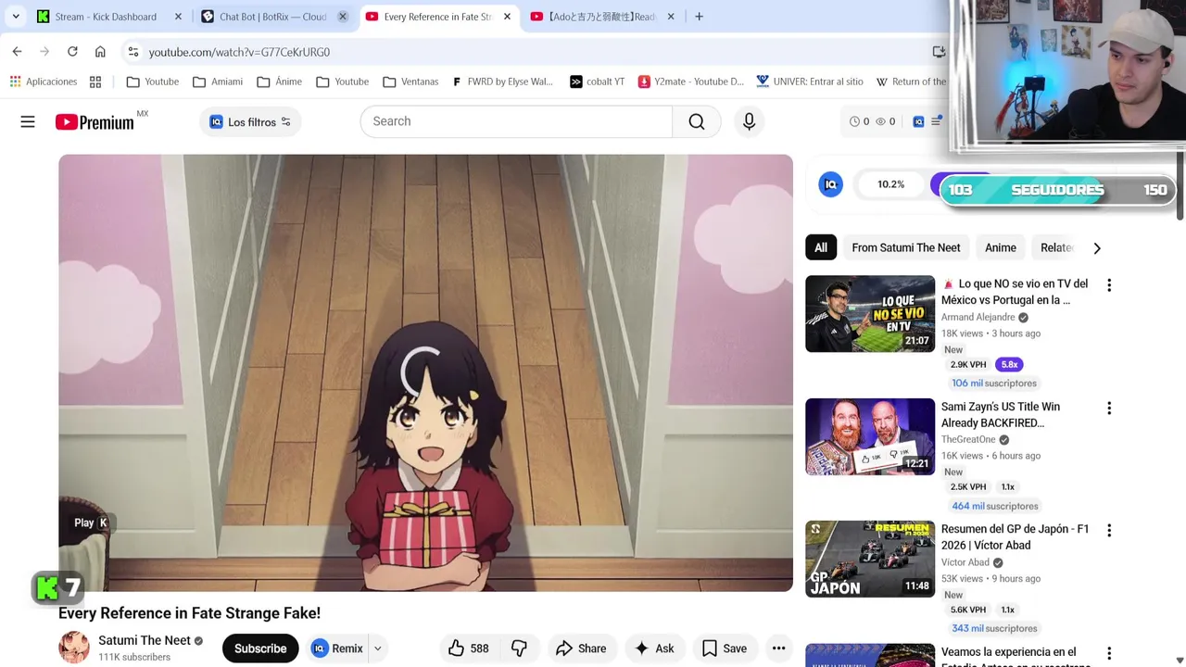Click the Kick K7 overlay badge

pos(57,587)
